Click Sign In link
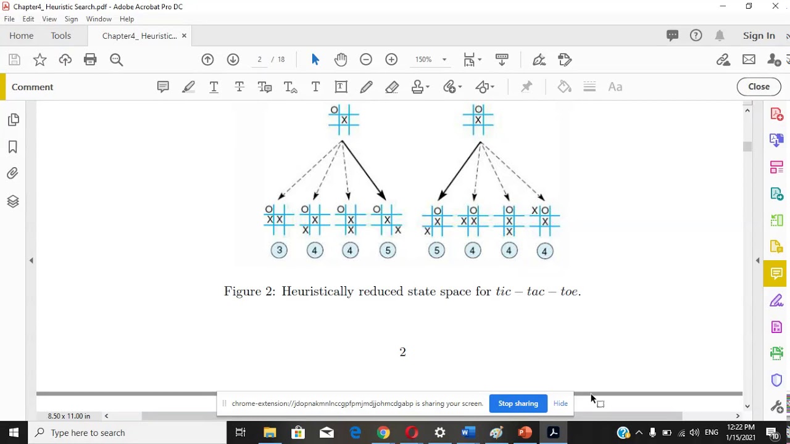The height and width of the screenshot is (444, 790). [x=759, y=36]
